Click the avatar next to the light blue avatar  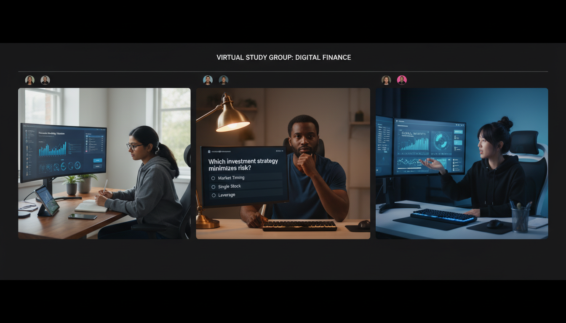click(x=224, y=80)
